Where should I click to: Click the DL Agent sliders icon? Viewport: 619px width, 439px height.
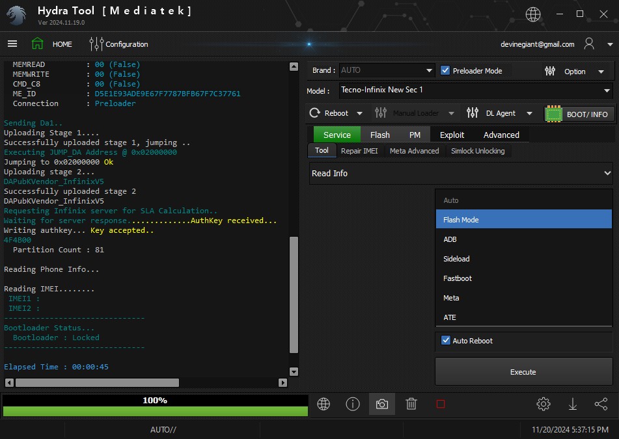pos(473,113)
